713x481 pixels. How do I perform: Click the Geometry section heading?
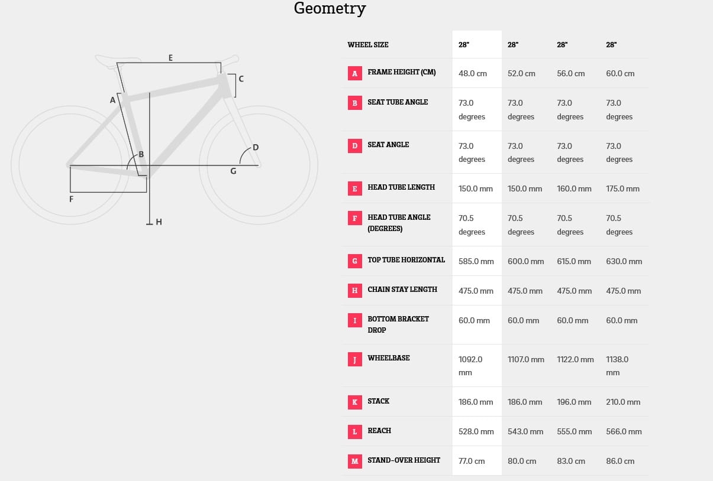[330, 9]
